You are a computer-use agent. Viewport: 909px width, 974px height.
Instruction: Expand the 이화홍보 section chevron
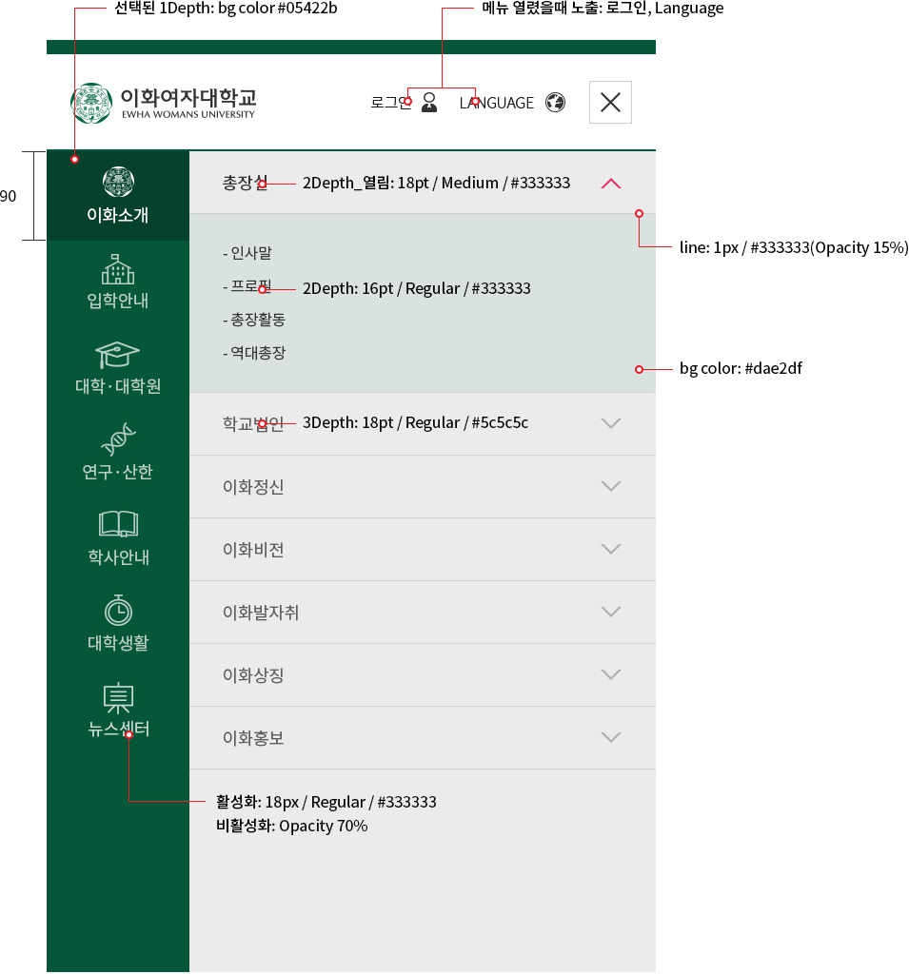611,737
